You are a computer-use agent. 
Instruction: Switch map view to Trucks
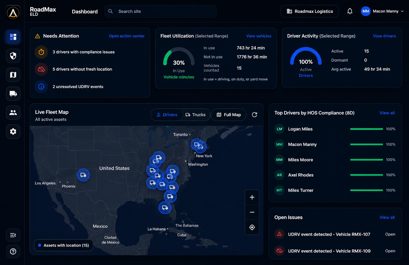[195, 115]
